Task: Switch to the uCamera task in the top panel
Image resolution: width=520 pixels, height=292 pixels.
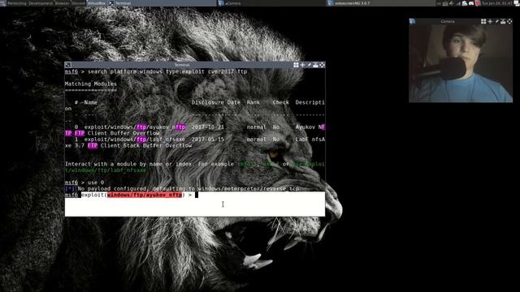Action: tap(233, 3)
